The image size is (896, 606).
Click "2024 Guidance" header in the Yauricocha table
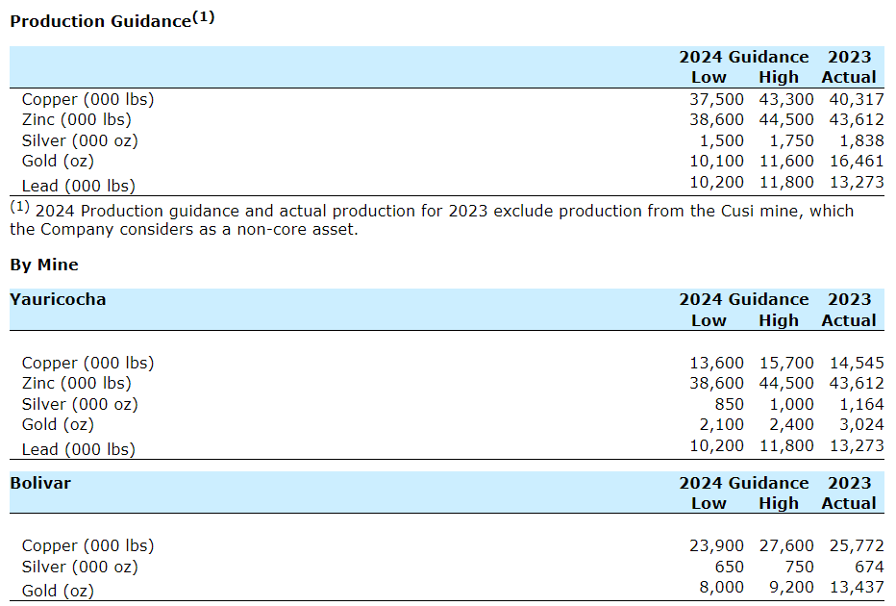(x=744, y=299)
